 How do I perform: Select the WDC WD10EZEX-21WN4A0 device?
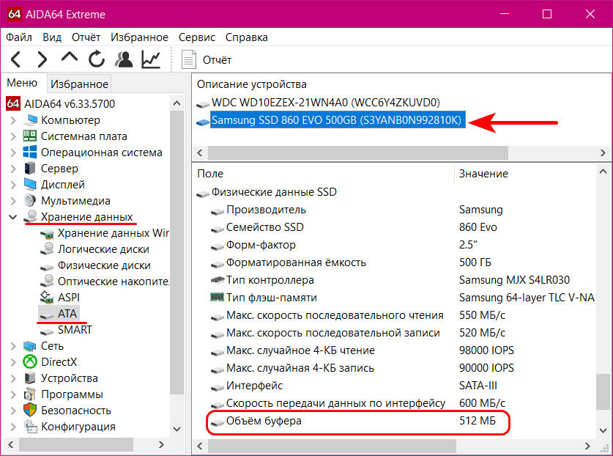326,103
